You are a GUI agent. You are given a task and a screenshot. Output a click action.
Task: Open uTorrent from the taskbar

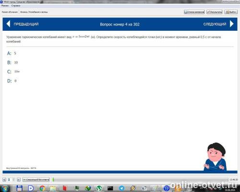tap(99, 188)
